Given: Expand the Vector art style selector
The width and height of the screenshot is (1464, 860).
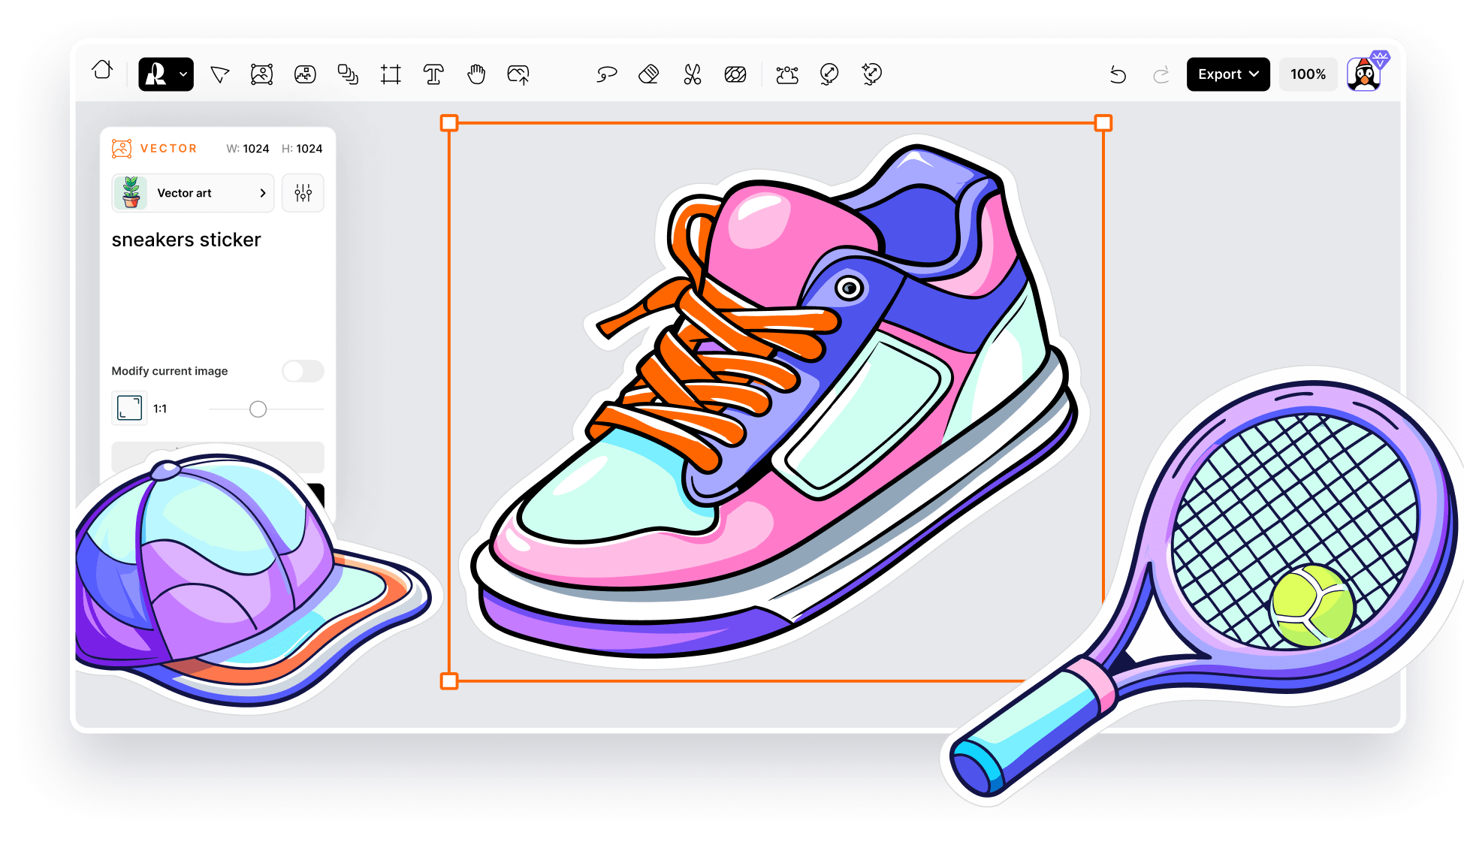Looking at the screenshot, I should (x=193, y=193).
